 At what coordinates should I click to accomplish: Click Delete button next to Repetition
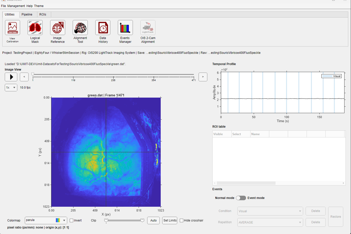(316, 222)
